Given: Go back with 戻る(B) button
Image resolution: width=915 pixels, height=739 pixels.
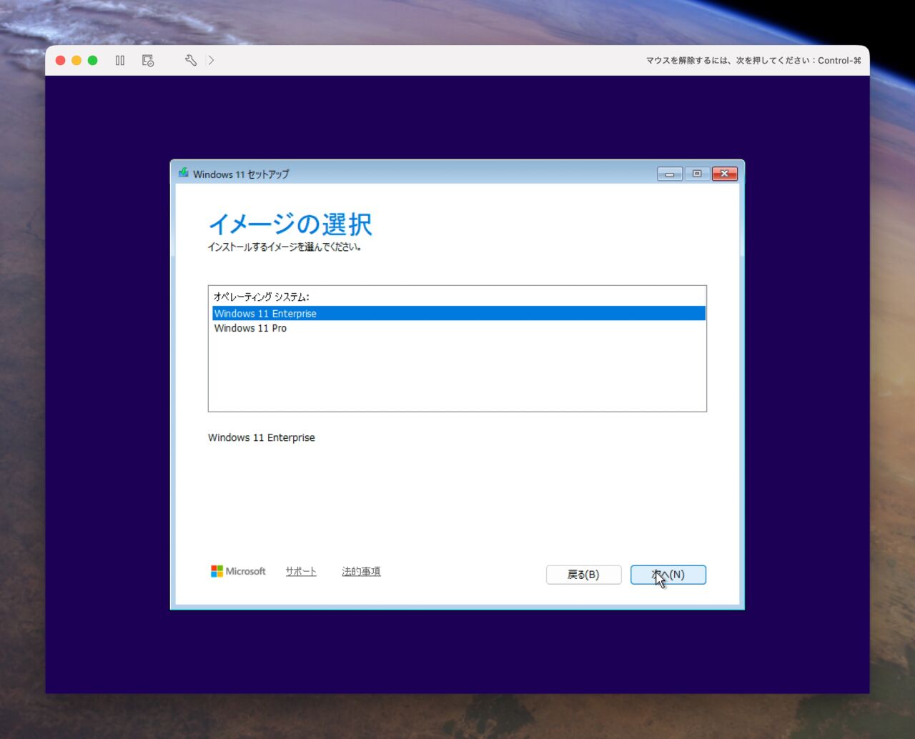Looking at the screenshot, I should coord(583,575).
